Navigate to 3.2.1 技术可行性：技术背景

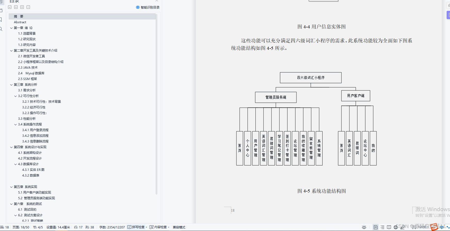pos(42,102)
